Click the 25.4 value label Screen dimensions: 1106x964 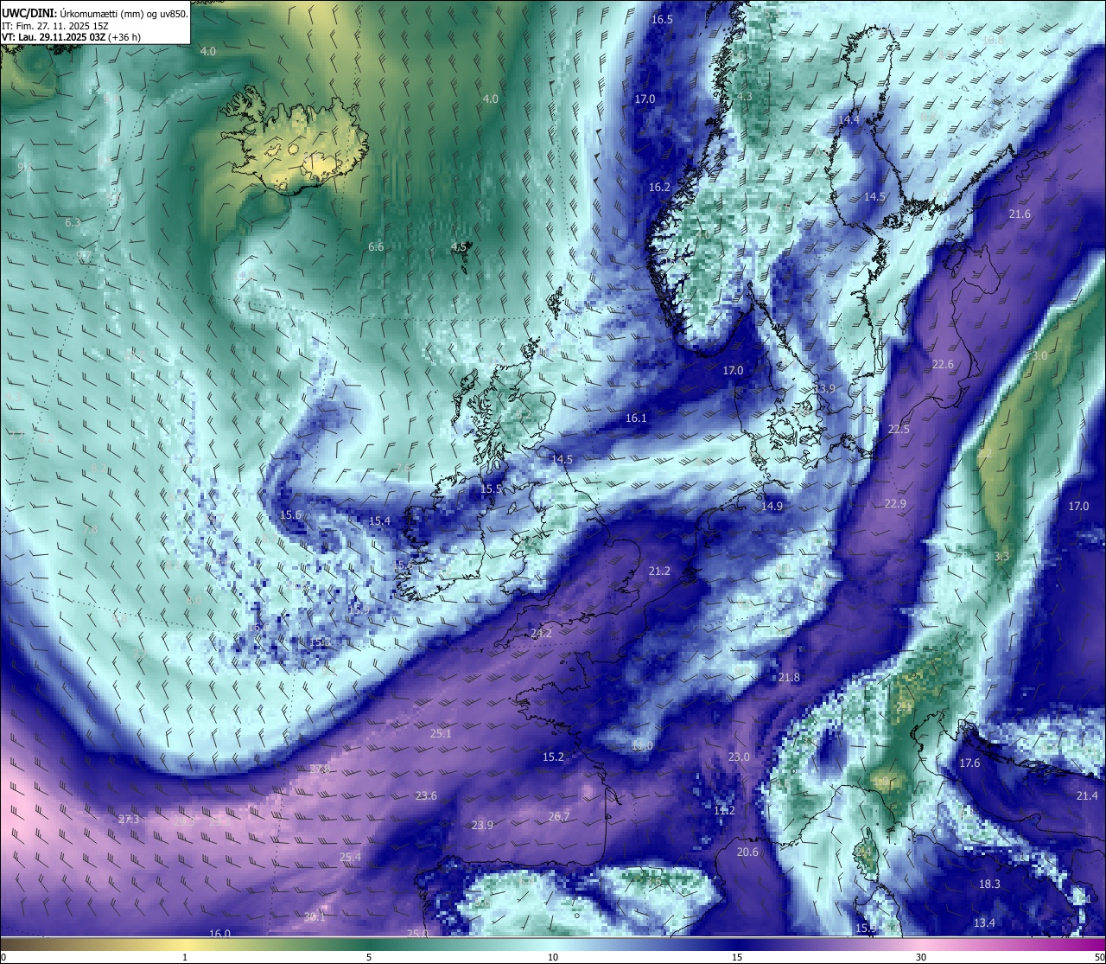tap(350, 859)
